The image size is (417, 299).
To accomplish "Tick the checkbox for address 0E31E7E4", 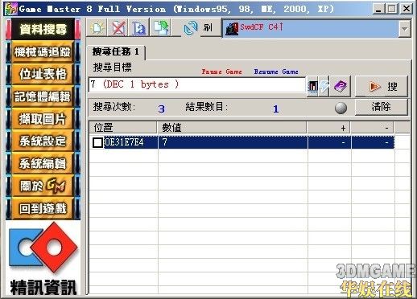I will [97, 142].
